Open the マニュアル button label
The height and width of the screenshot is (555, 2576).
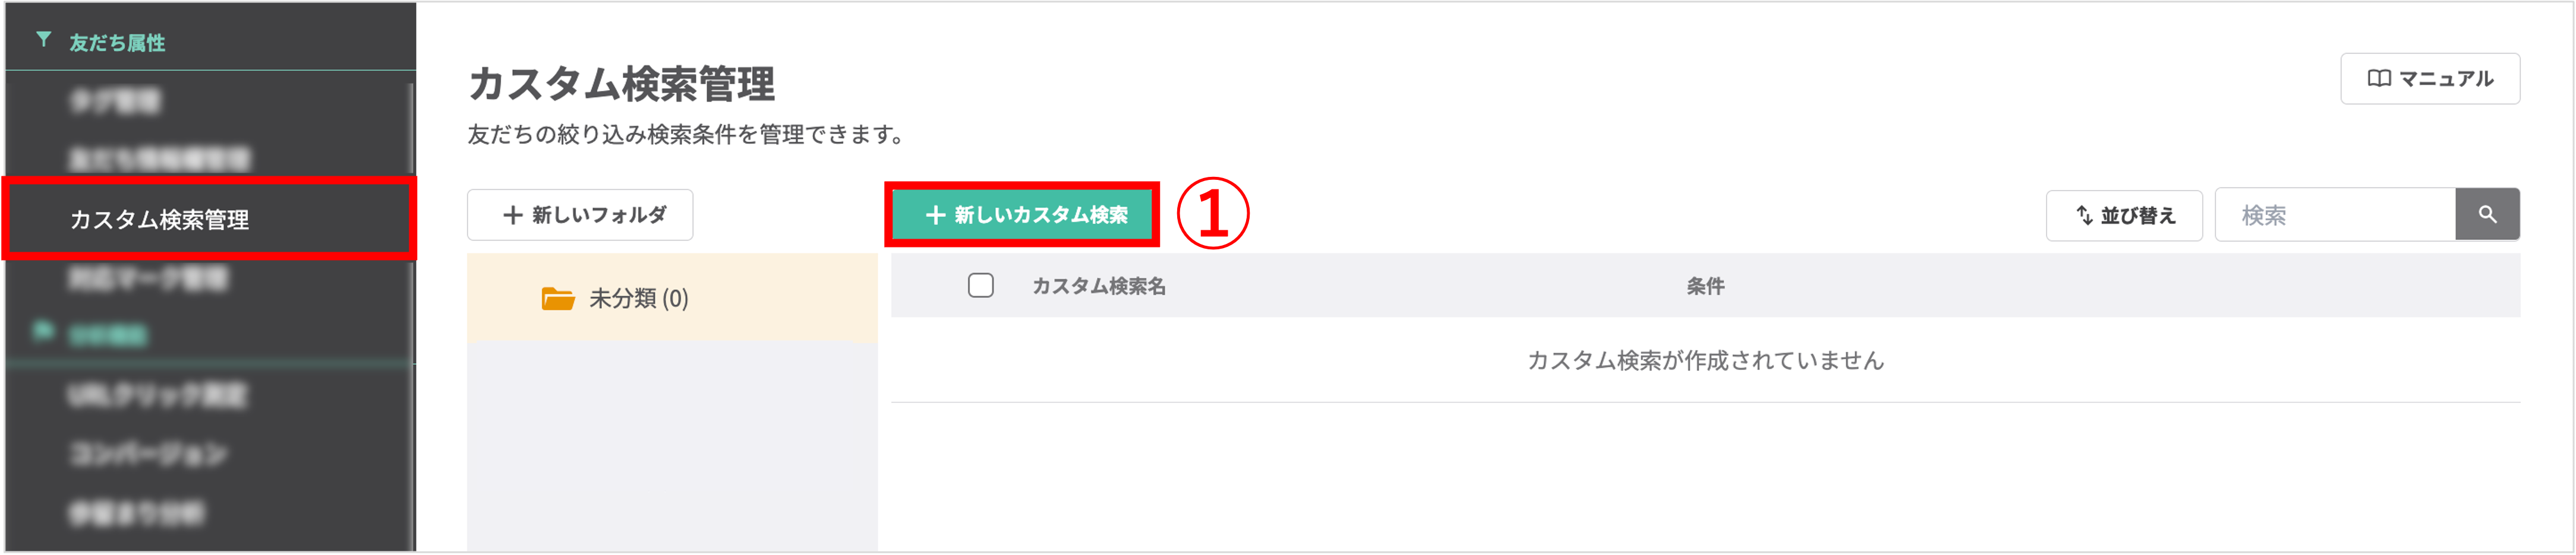(2446, 79)
